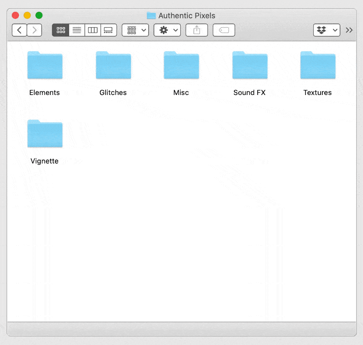Image resolution: width=363 pixels, height=345 pixels.
Task: Go back with the left arrow button
Action: pyautogui.click(x=19, y=30)
